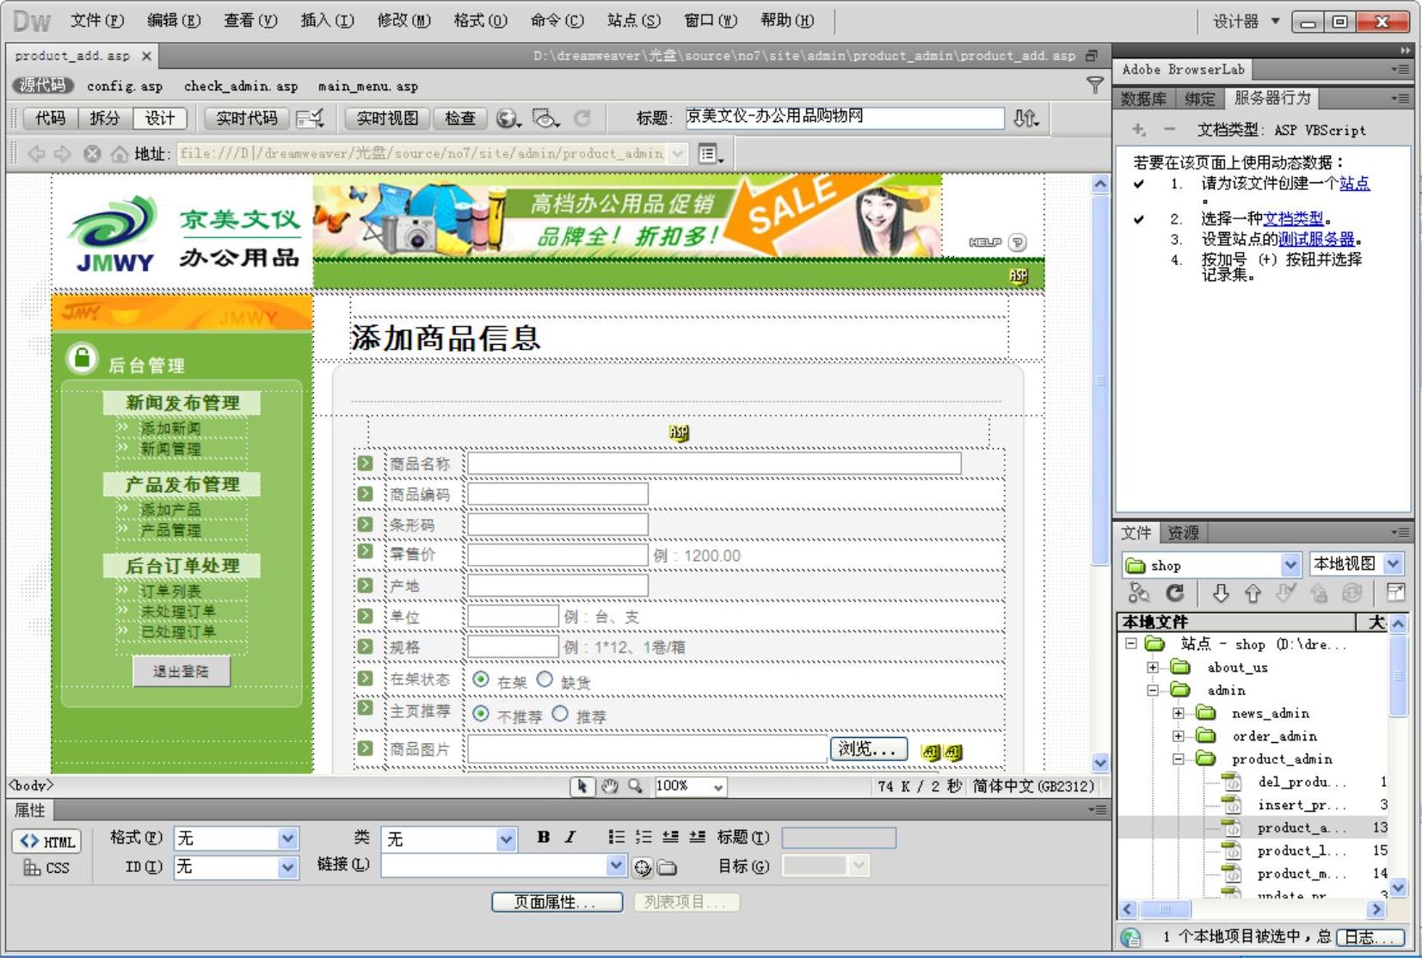The width and height of the screenshot is (1422, 958).
Task: Switch to HTML properties mode
Action: tap(46, 841)
